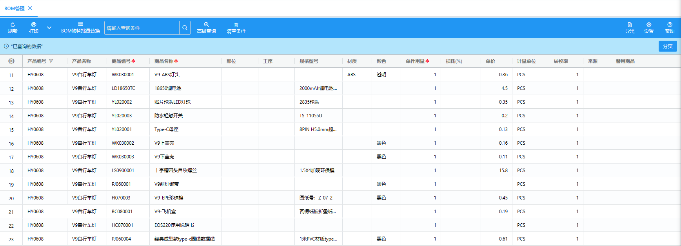Sort by the 商品编号 column header
681x246 pixels.
[121, 61]
